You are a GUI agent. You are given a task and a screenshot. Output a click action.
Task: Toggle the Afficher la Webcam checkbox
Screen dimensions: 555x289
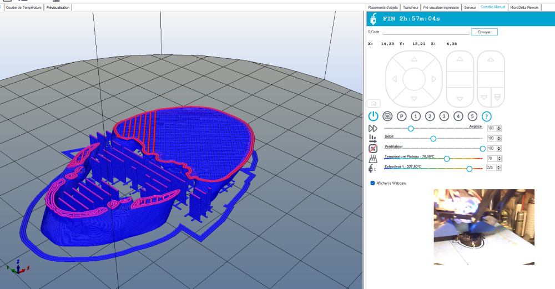click(x=372, y=183)
